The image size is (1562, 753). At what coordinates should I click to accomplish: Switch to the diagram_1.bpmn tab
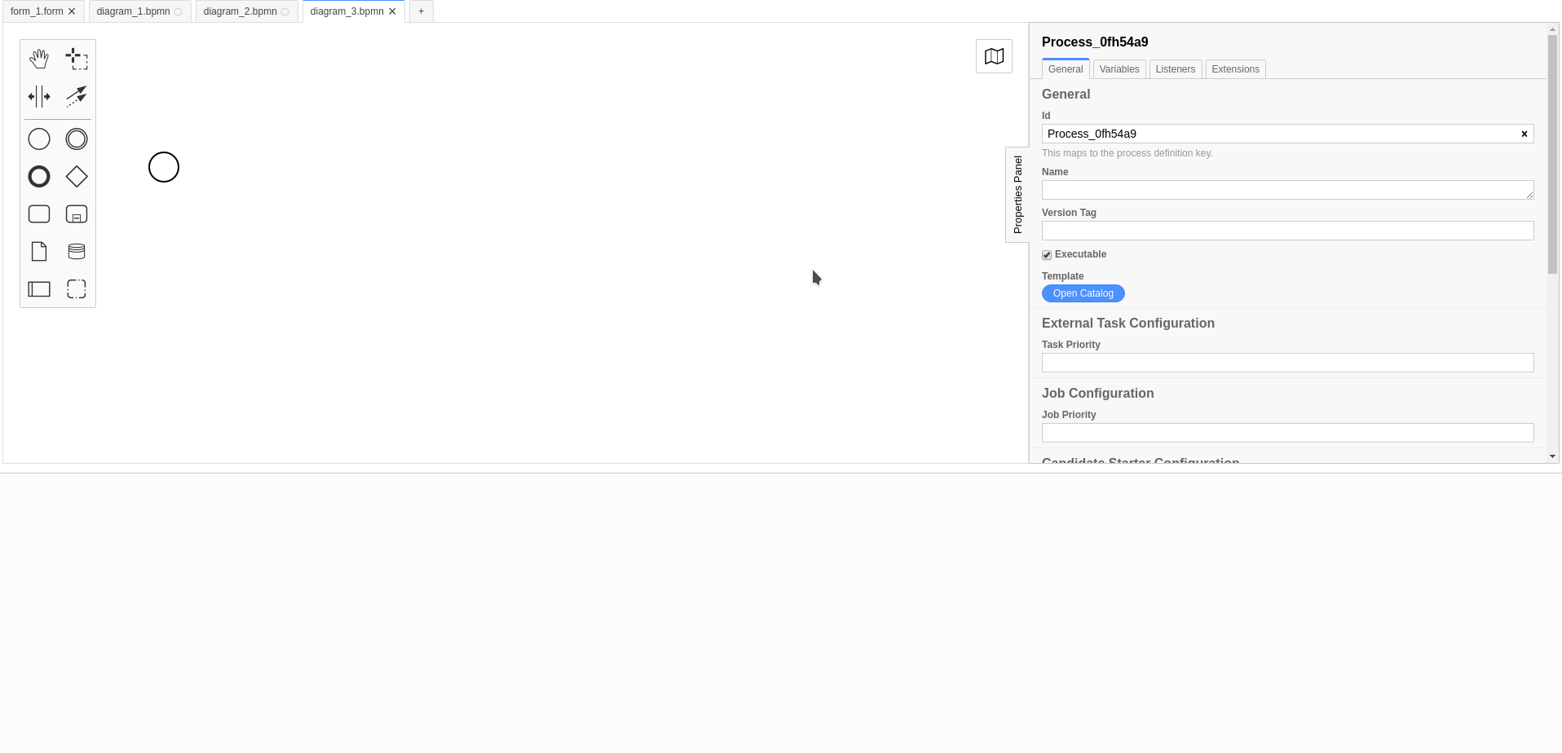[x=133, y=11]
